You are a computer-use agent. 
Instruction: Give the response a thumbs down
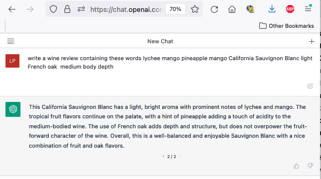point(311,166)
